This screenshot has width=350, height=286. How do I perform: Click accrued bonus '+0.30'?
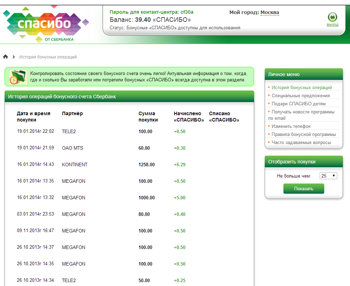pyautogui.click(x=179, y=148)
